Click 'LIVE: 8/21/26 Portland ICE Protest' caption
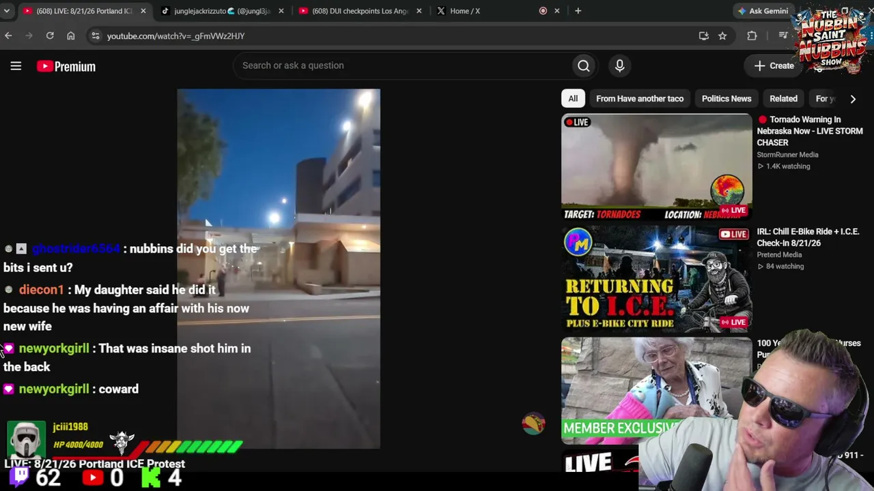Image resolution: width=874 pixels, height=491 pixels. pos(95,464)
